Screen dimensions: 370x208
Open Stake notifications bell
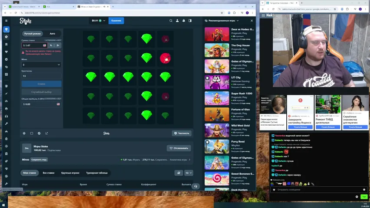pyautogui.click(x=183, y=21)
